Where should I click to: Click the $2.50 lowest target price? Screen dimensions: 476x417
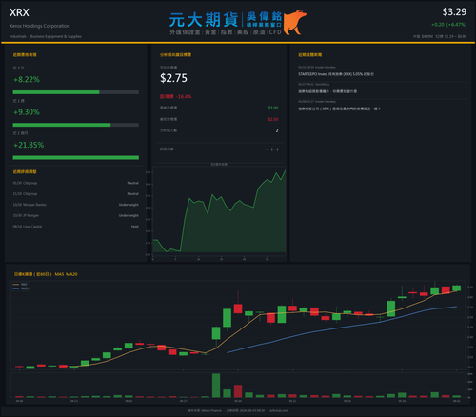273,119
